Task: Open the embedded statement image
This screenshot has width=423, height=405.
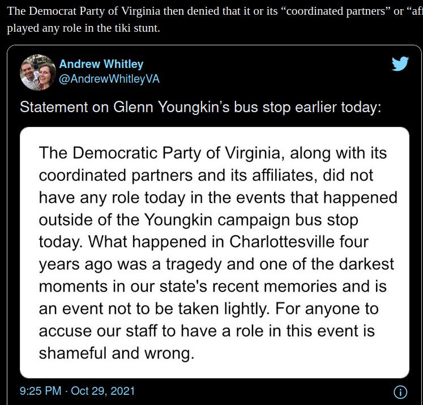Action: click(x=215, y=253)
